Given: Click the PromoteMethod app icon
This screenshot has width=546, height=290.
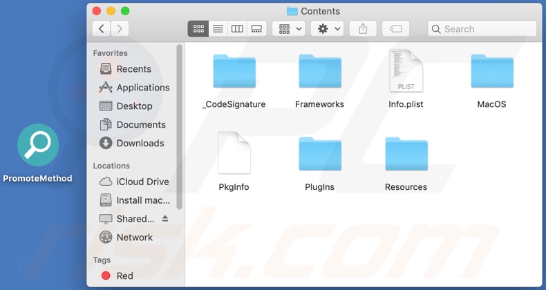Looking at the screenshot, I should point(38,145).
